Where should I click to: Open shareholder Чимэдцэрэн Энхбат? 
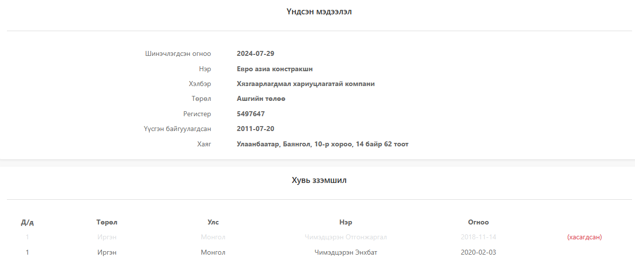[x=346, y=253]
